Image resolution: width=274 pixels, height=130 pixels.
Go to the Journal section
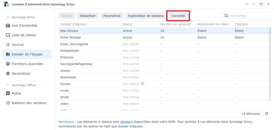tap(27, 45)
